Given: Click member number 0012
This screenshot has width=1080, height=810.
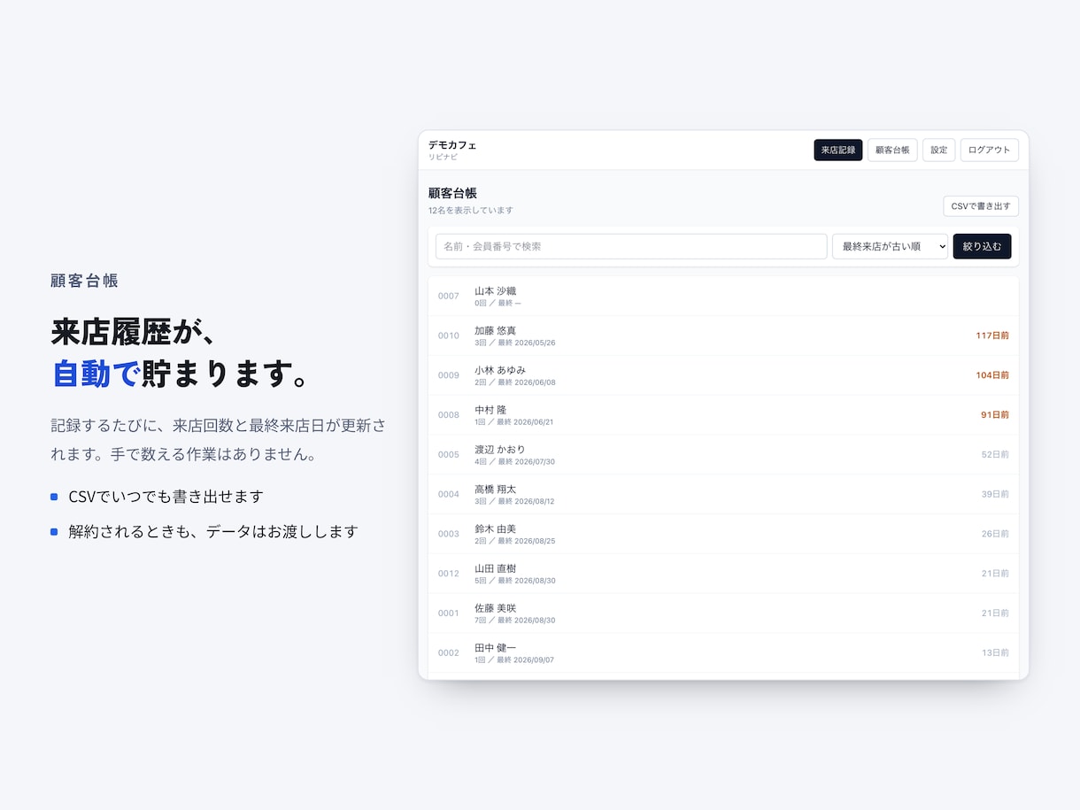Looking at the screenshot, I should 449,574.
